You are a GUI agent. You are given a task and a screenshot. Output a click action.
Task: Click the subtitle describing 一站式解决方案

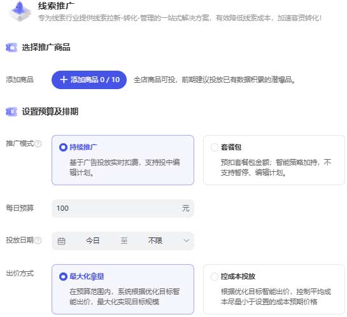[180, 18]
